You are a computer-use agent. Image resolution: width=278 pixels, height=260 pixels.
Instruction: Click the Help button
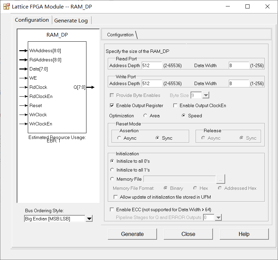coord(244,234)
